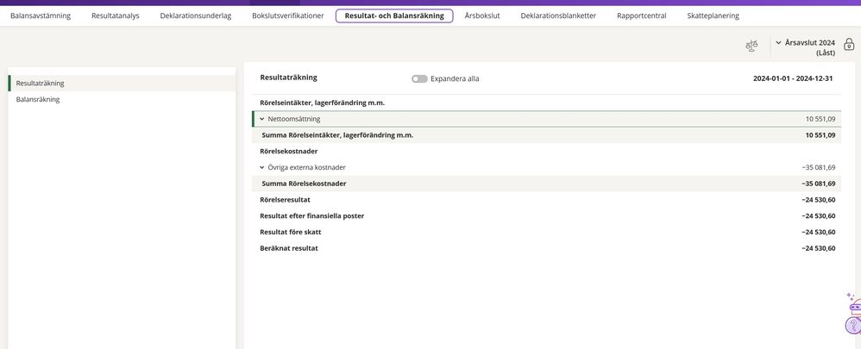Viewport: 861px width, 349px height.
Task: Select the Resultat- och Balansräkning tab
Action: pos(393,16)
